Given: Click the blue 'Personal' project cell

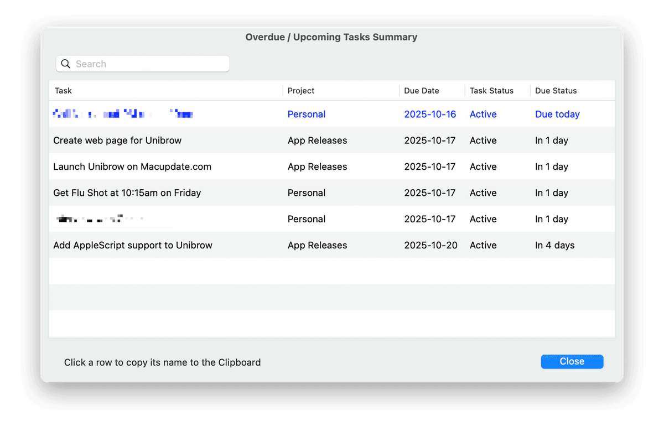Looking at the screenshot, I should pos(307,115).
